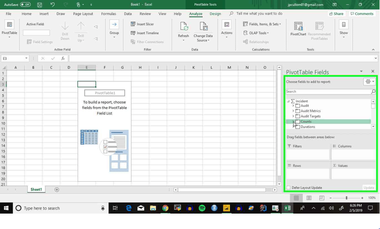Screen dimensions: 380x229
Task: Insert a Timeline
Action: pyautogui.click(x=145, y=33)
